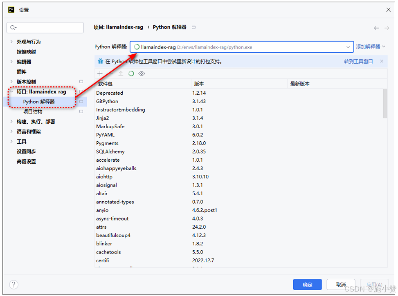Expand the 语言和框架 section

[11, 131]
